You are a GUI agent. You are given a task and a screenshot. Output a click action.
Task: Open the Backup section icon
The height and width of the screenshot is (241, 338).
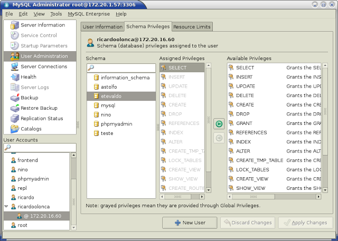[x=15, y=98]
